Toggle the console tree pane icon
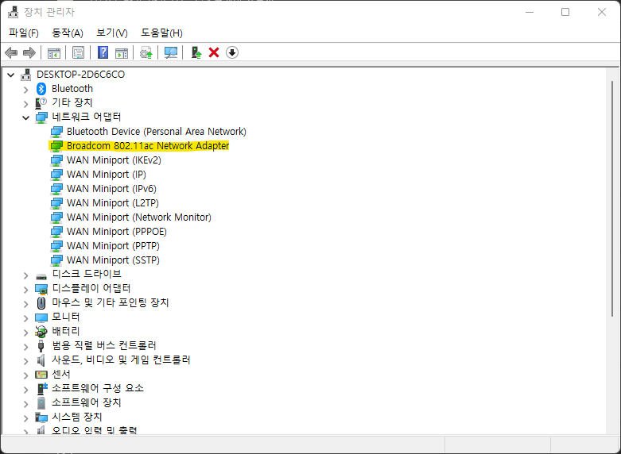Image resolution: width=621 pixels, height=454 pixels. tap(54, 52)
